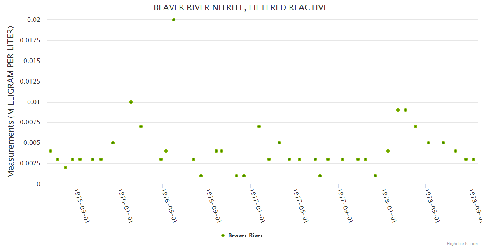Click the 0.001 point just before 1978-01-01
The width and height of the screenshot is (482, 247).
(x=375, y=176)
